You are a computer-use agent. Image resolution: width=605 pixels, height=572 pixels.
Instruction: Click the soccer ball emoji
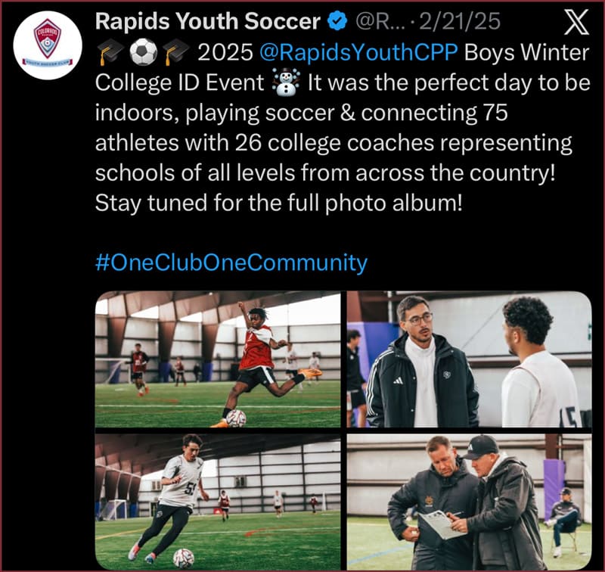(x=143, y=52)
